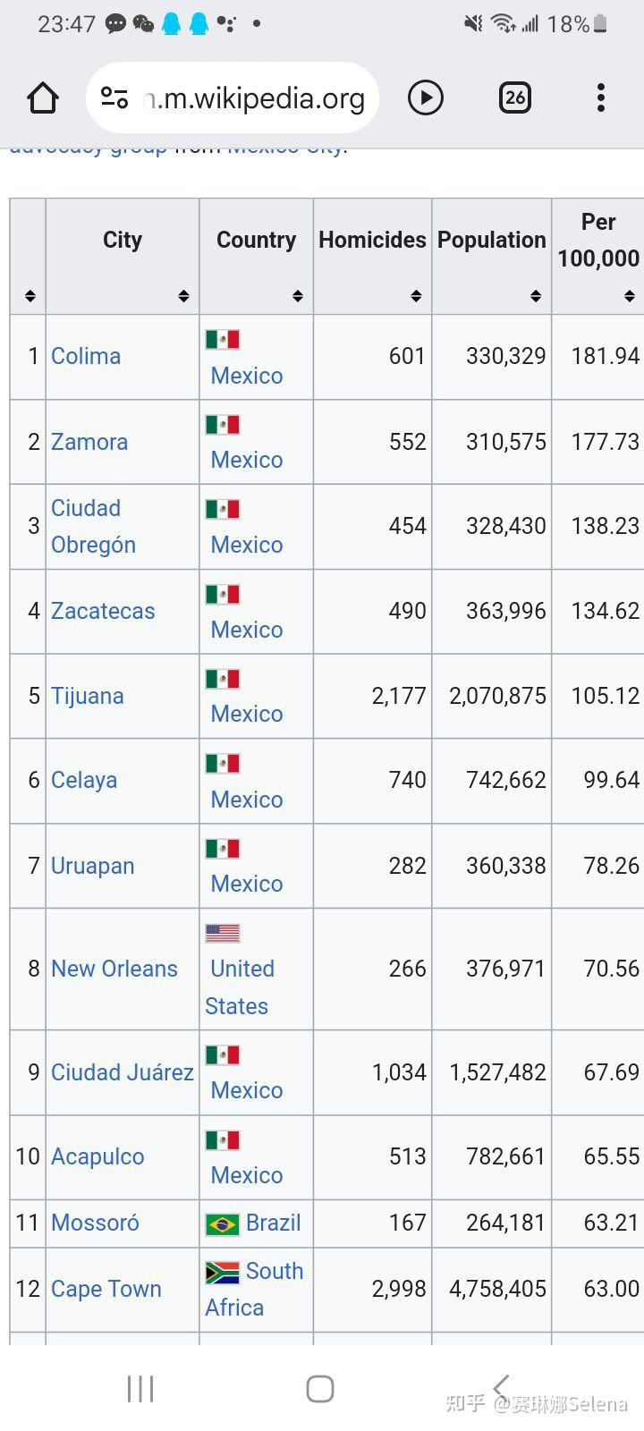Viewport: 644px width, 1431px height.
Task: Click the Brazil flag icon
Action: (x=223, y=1224)
